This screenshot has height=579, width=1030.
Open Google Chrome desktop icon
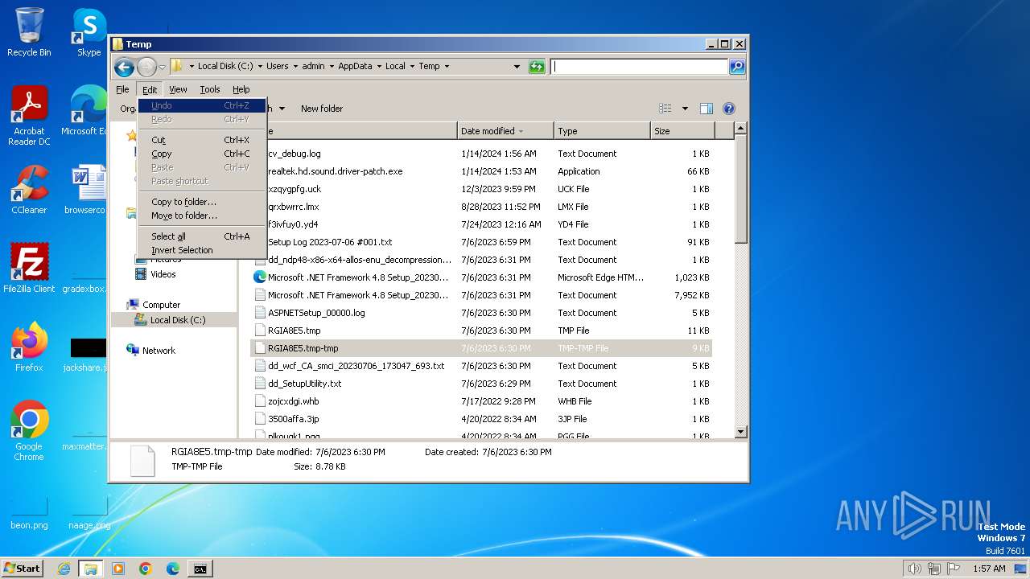(x=29, y=430)
